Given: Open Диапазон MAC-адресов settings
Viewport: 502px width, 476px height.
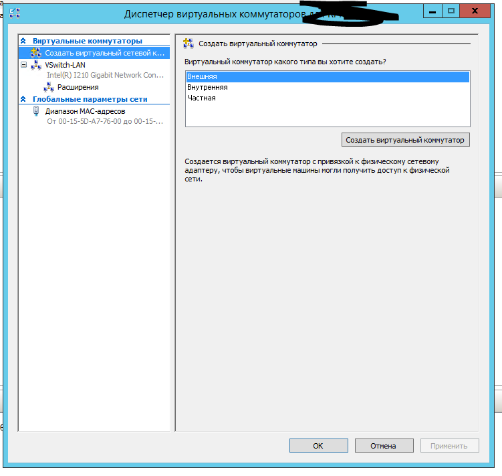Looking at the screenshot, I should click(x=85, y=111).
